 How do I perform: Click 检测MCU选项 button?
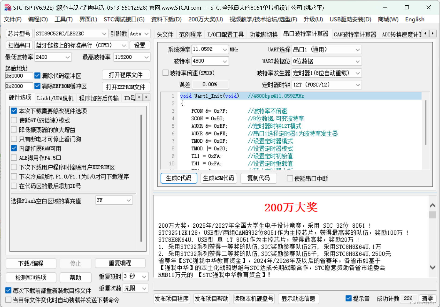point(31,277)
